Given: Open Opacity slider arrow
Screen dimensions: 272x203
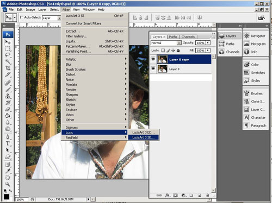Looking at the screenshot, I should [x=208, y=43].
